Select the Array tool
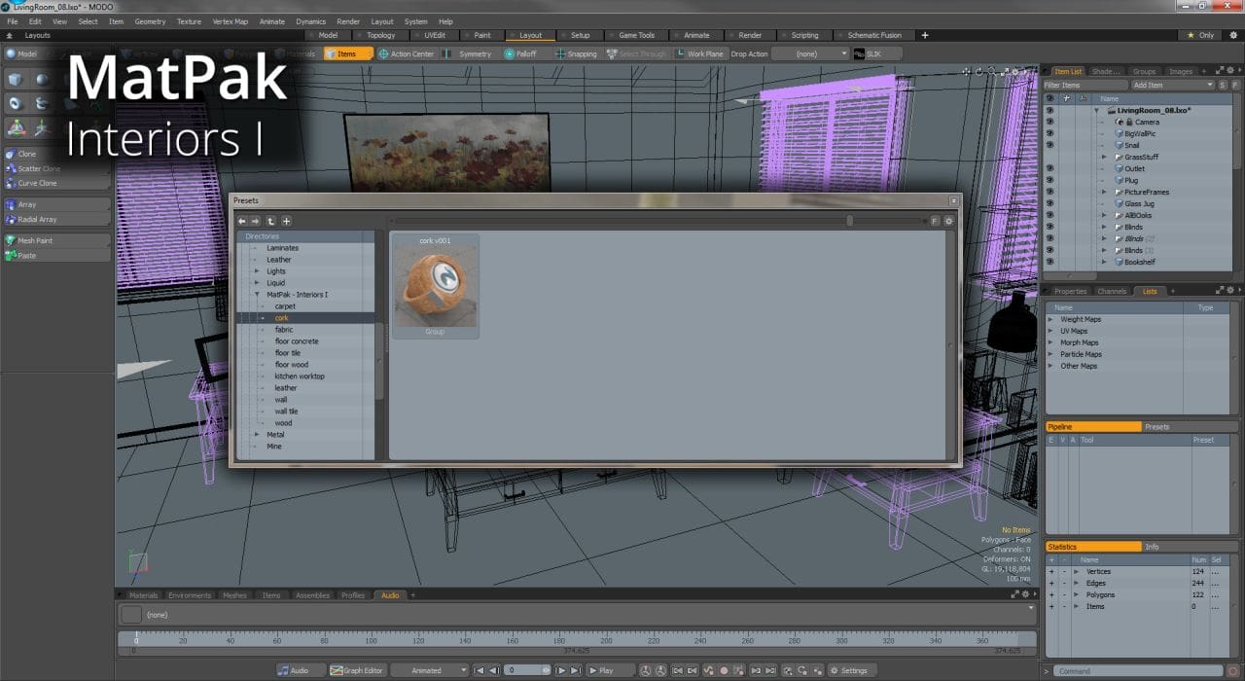The image size is (1245, 681). pyautogui.click(x=57, y=204)
